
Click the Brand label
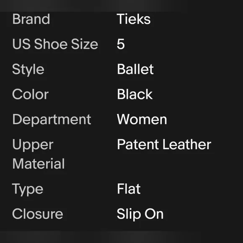point(31,19)
